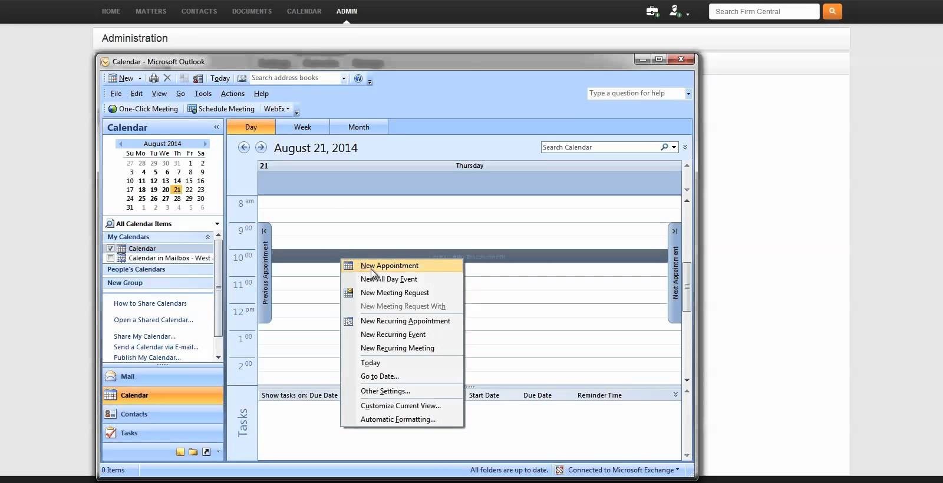Screen dimensions: 943x483
Task: Click the Search Calendar input field
Action: click(600, 147)
